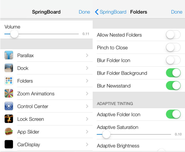
Task: Tap the Parallax icon
Action: coord(9,56)
